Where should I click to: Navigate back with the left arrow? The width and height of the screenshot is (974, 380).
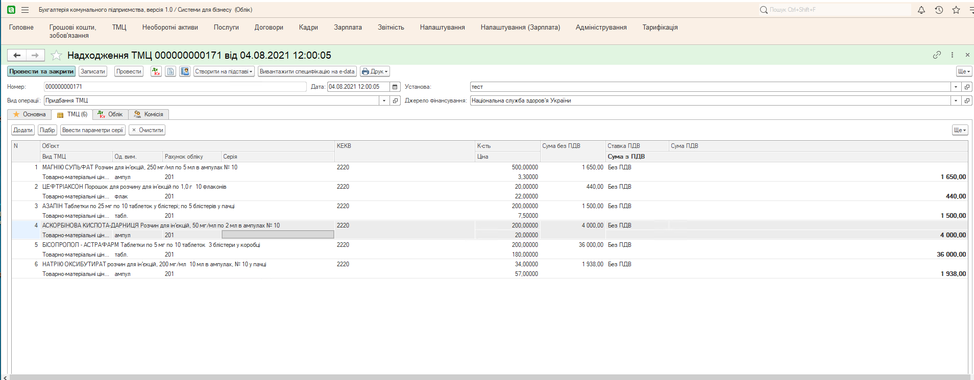point(17,55)
